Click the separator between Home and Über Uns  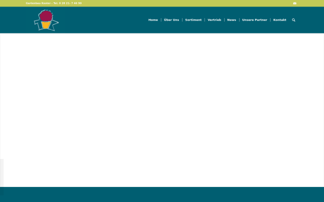pyautogui.click(x=161, y=20)
